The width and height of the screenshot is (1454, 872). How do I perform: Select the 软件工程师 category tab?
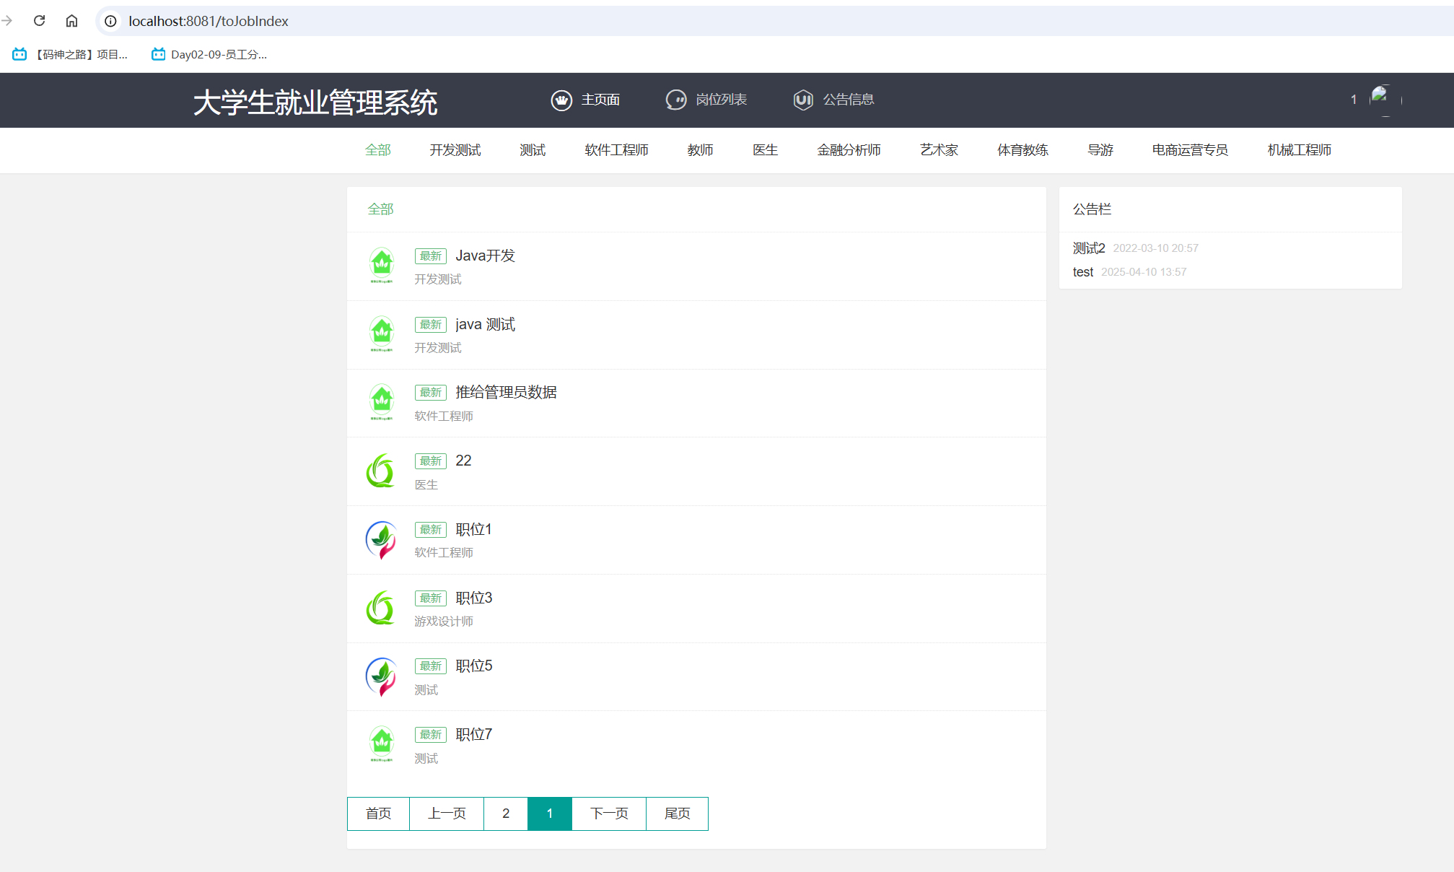pyautogui.click(x=616, y=150)
